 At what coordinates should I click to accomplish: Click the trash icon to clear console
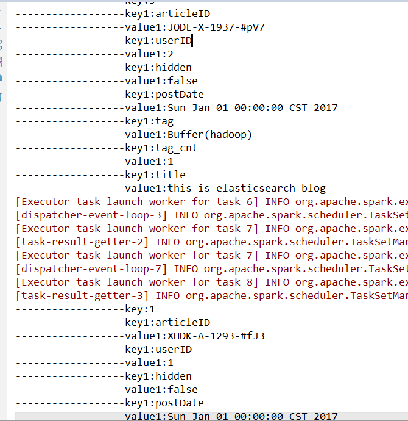tap(1, 96)
